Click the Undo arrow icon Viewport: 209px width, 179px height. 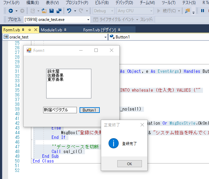pyautogui.click(x=69, y=11)
